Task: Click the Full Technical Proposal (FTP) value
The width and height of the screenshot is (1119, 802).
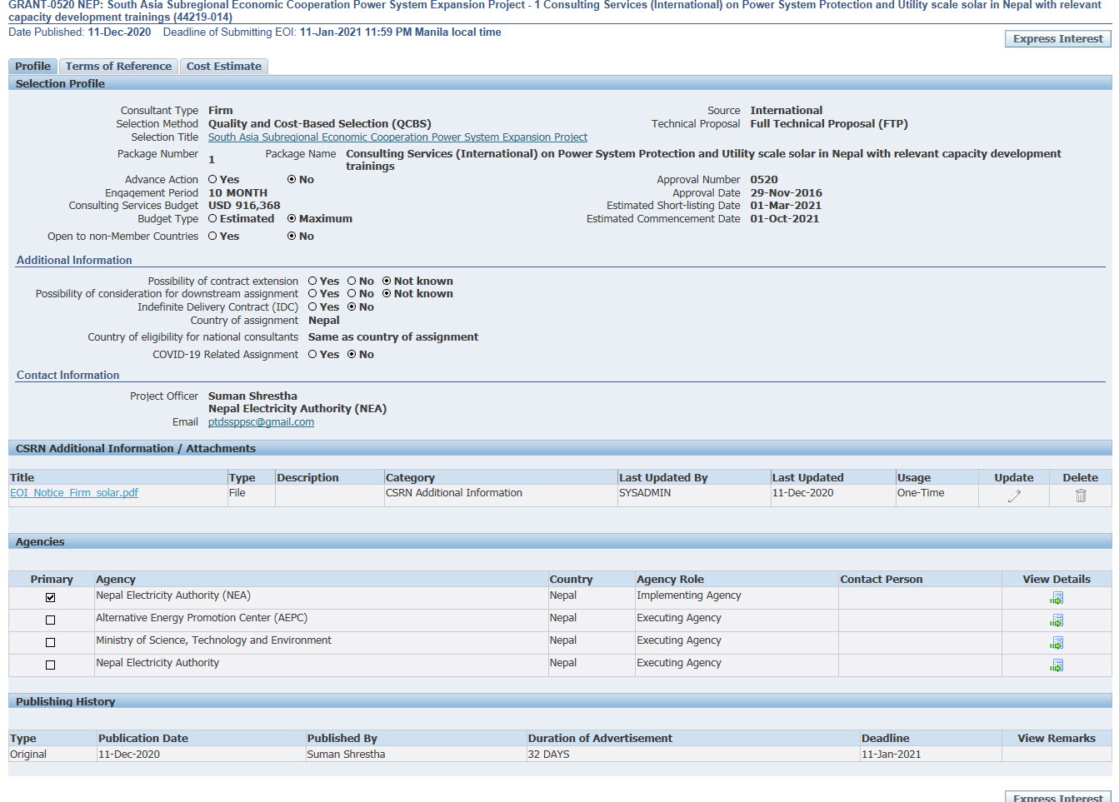Action: pyautogui.click(x=829, y=123)
